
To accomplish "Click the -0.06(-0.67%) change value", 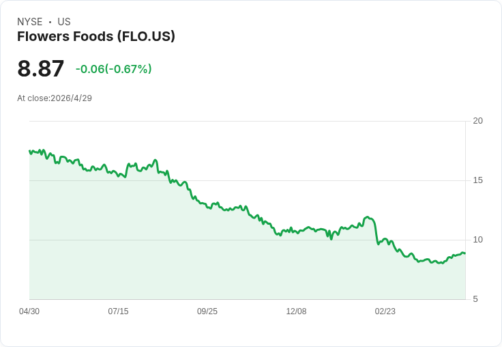I will click(x=114, y=69).
